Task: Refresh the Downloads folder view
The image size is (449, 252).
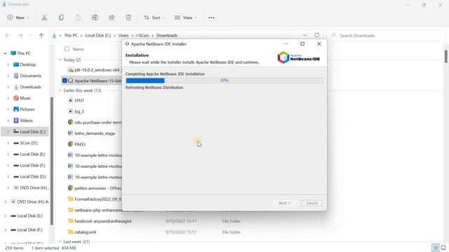Action: click(x=316, y=35)
